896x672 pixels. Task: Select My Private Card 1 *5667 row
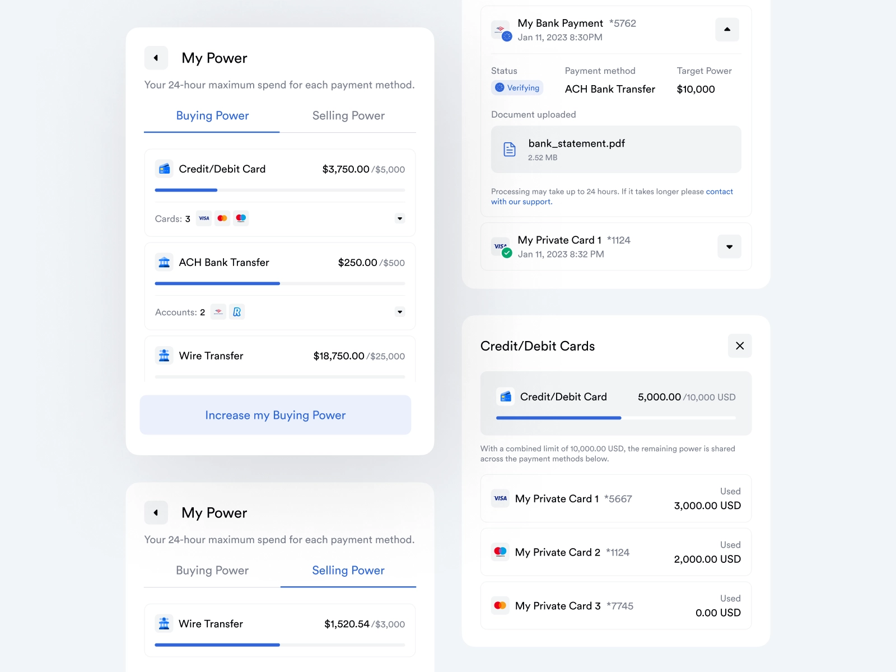[616, 498]
